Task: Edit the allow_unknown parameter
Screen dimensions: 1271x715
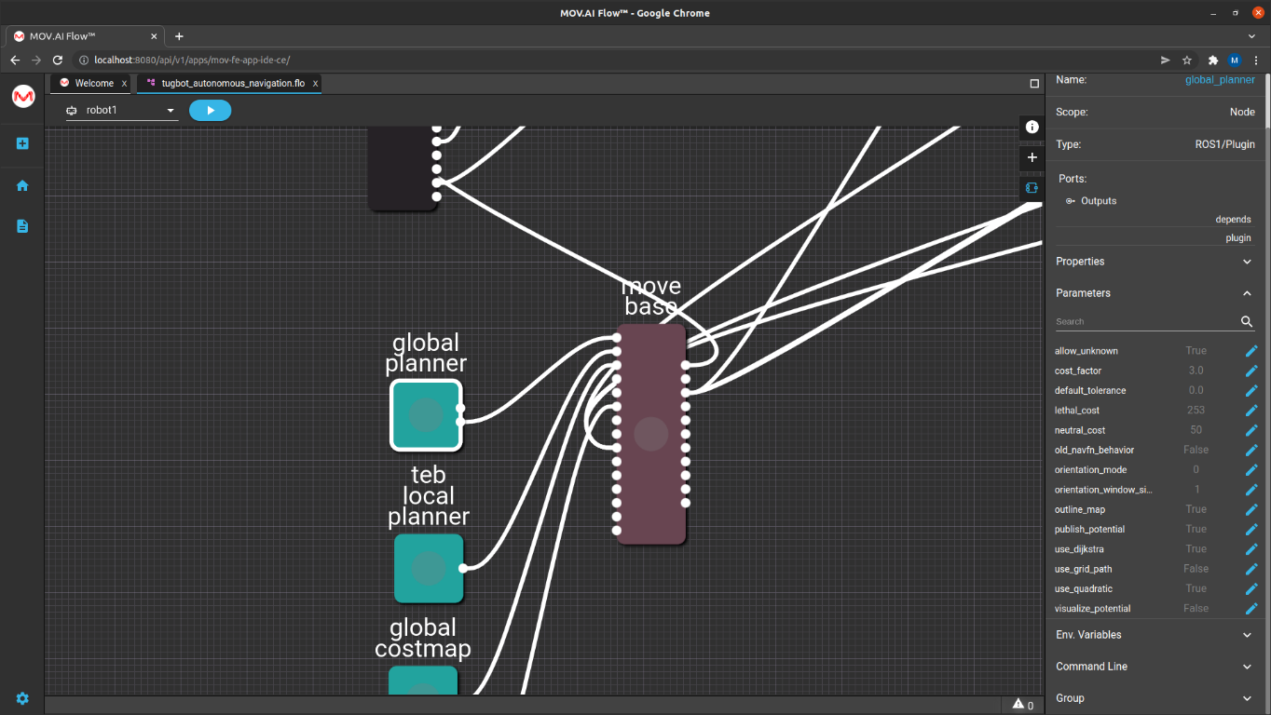Action: tap(1251, 351)
